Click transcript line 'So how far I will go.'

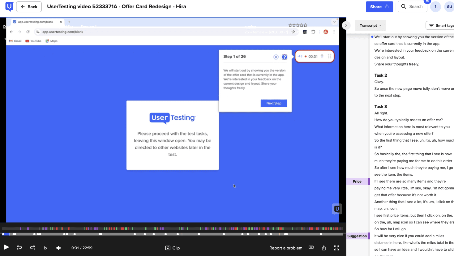pos(390,229)
